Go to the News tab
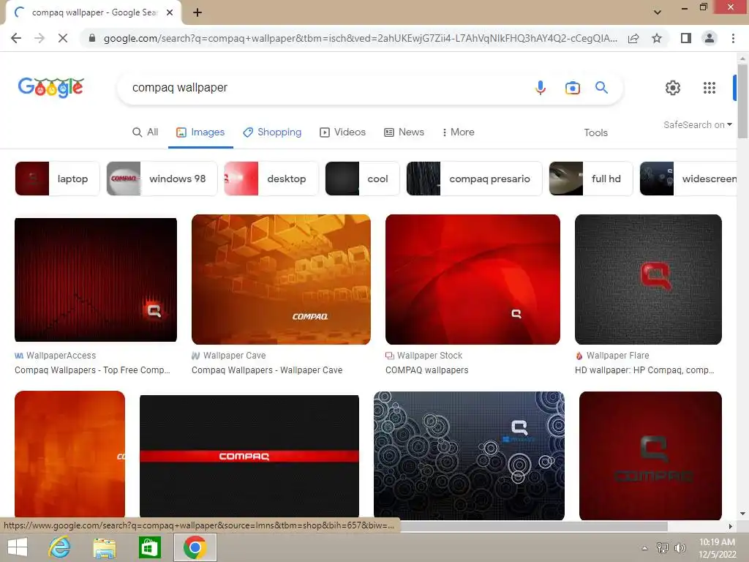 pos(404,132)
